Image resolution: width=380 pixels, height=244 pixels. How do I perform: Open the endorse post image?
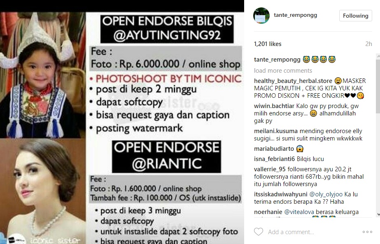pyautogui.click(x=122, y=128)
